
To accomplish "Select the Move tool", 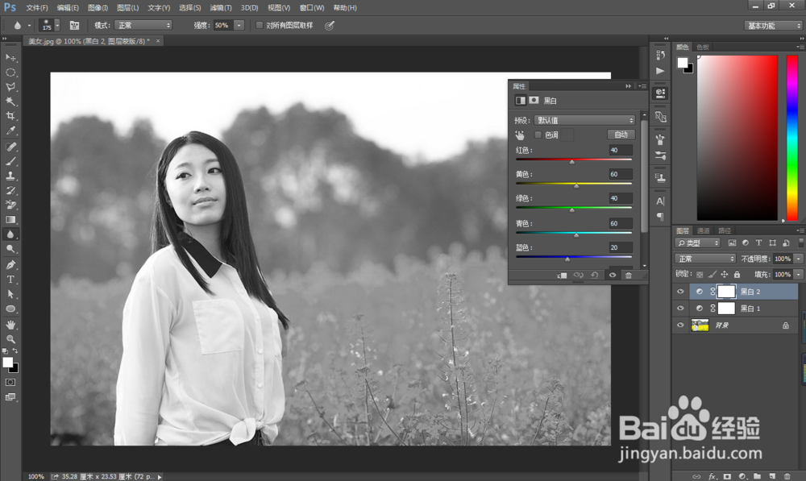I will (10, 57).
